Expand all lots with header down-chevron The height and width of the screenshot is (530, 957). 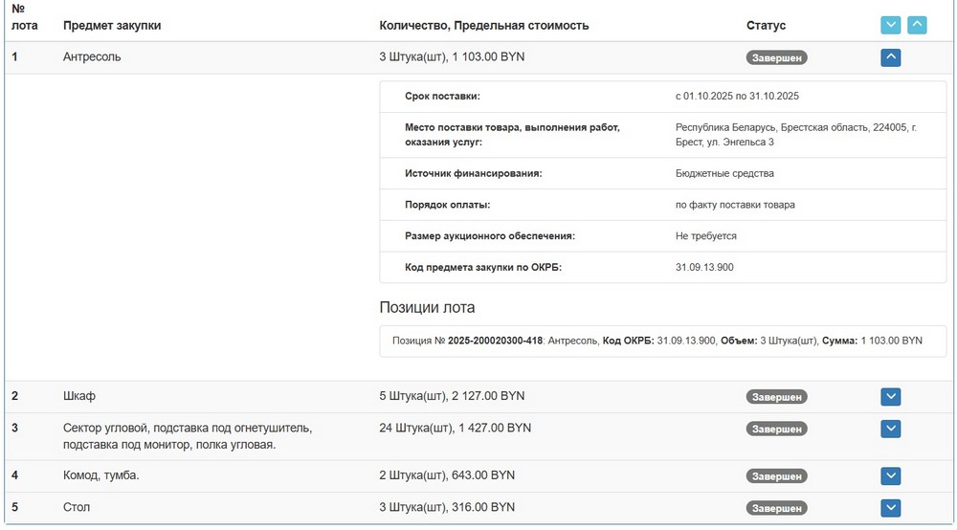pyautogui.click(x=890, y=25)
